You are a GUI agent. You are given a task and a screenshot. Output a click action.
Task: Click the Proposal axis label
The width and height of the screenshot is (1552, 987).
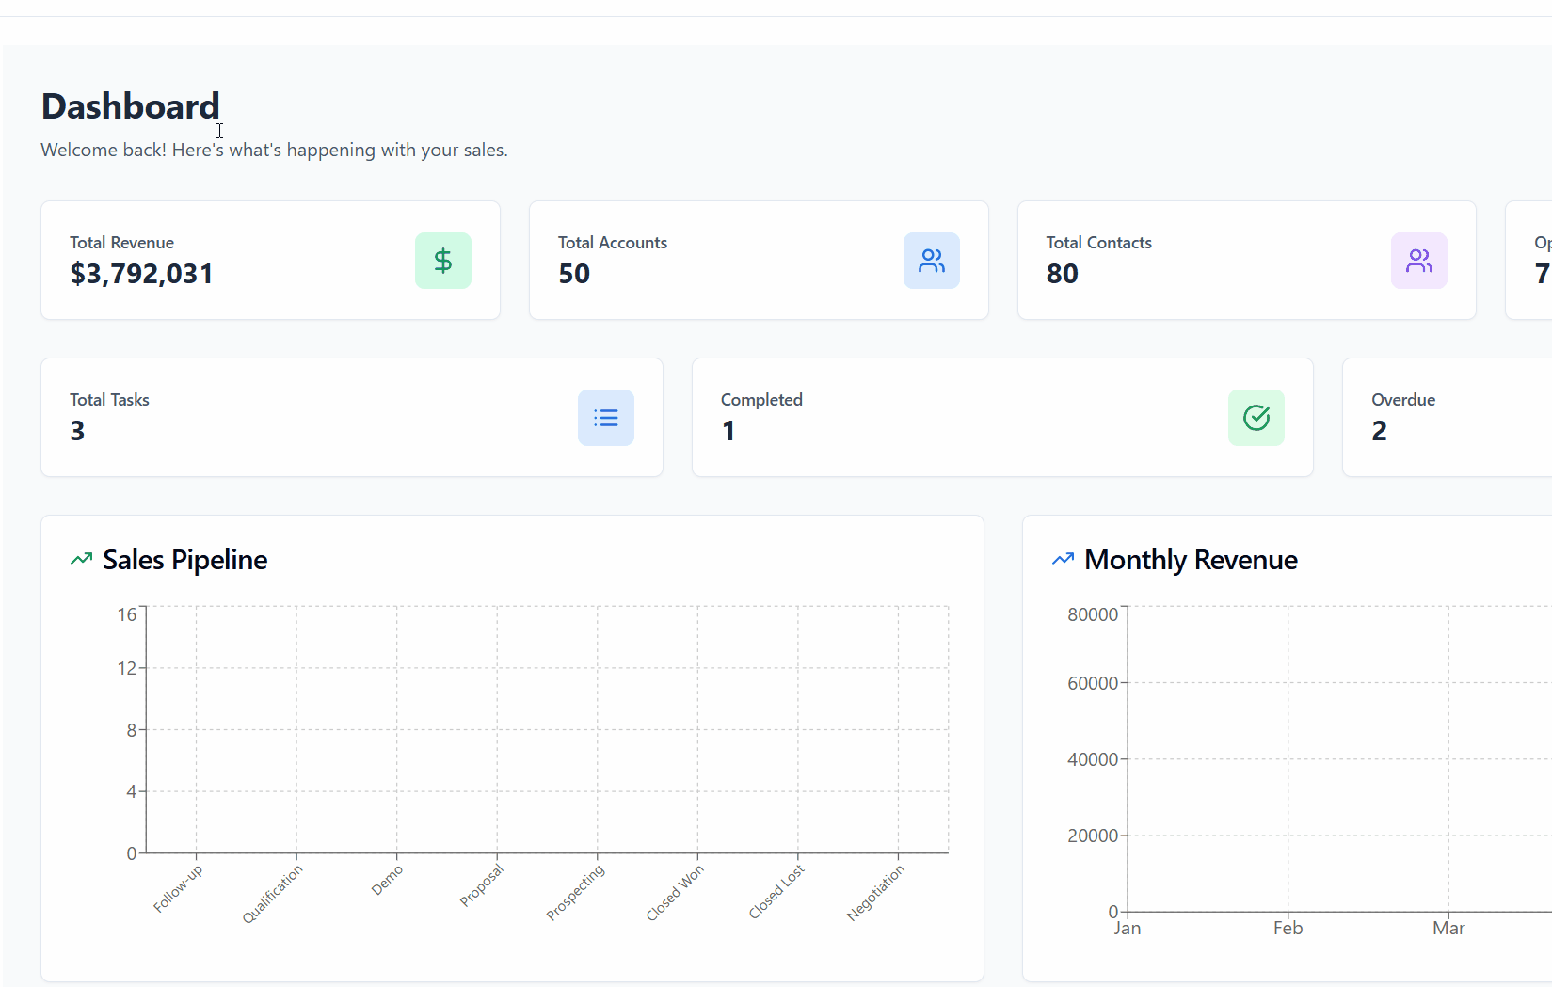[482, 885]
